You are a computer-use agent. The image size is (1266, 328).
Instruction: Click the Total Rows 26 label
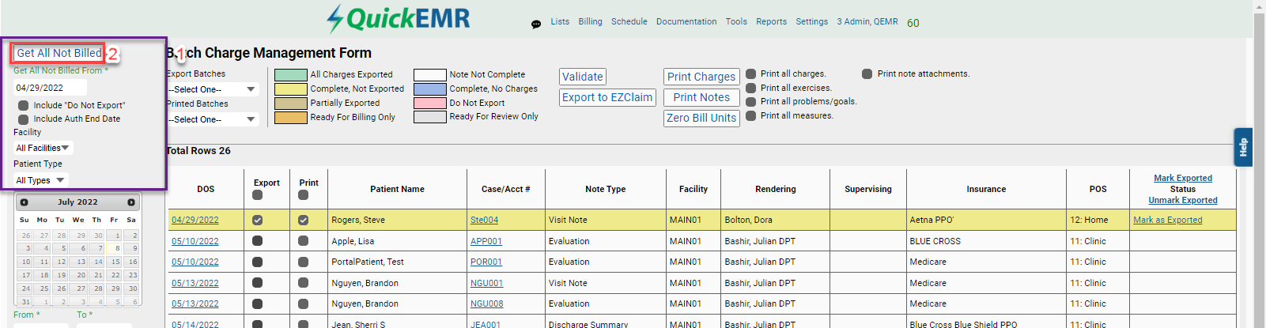198,150
